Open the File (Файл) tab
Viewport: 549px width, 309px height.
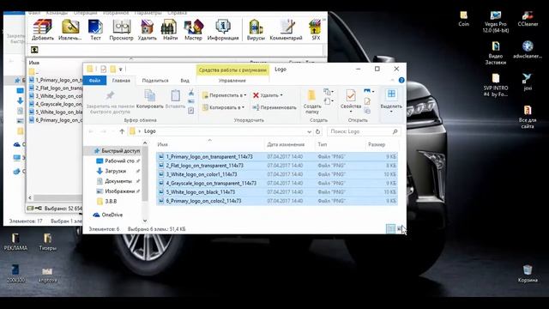pos(94,81)
